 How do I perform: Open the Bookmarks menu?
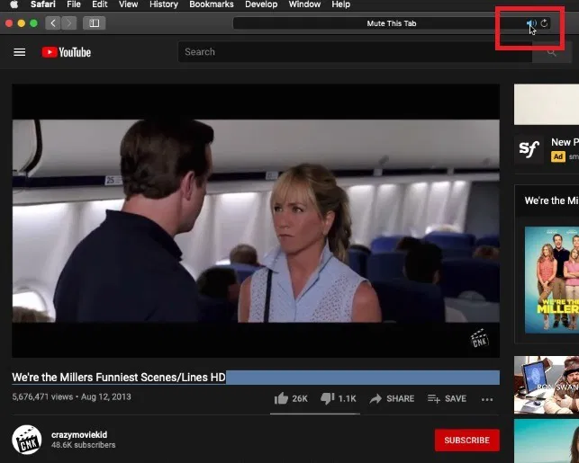point(211,4)
